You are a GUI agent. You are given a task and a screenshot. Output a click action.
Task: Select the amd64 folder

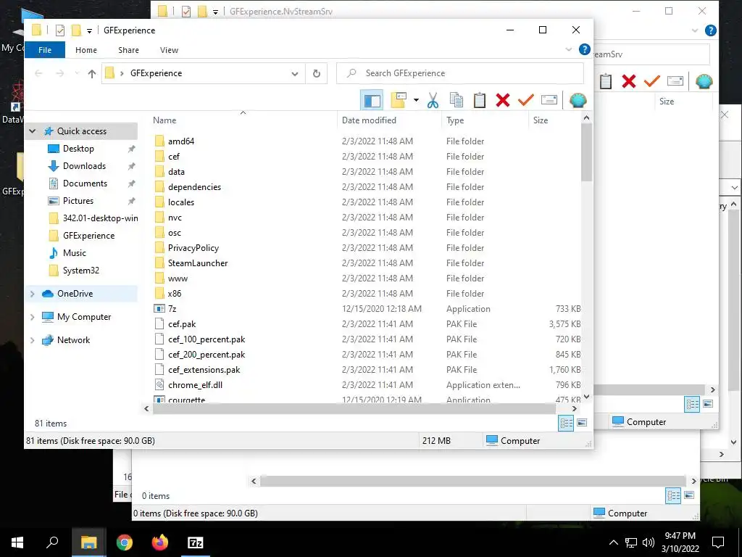[180, 141]
